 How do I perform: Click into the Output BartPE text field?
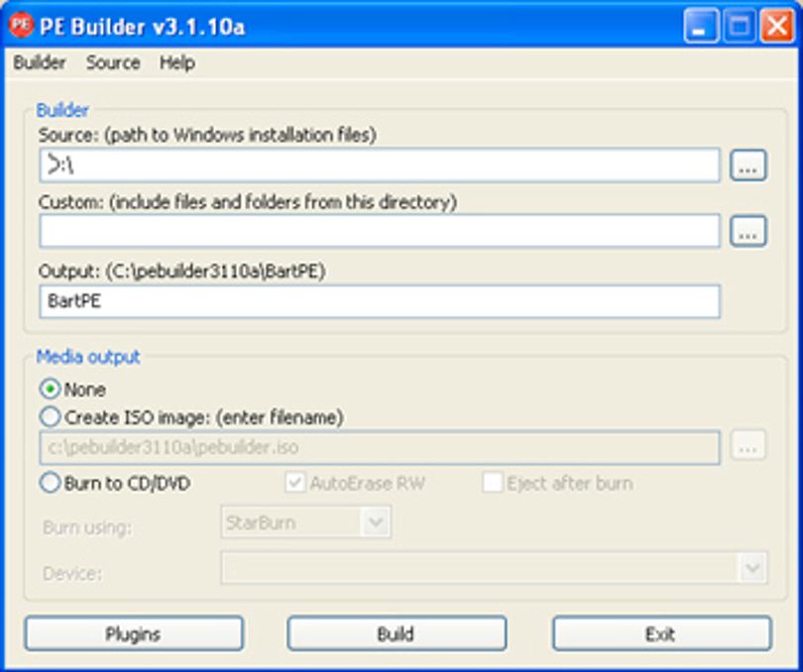380,301
